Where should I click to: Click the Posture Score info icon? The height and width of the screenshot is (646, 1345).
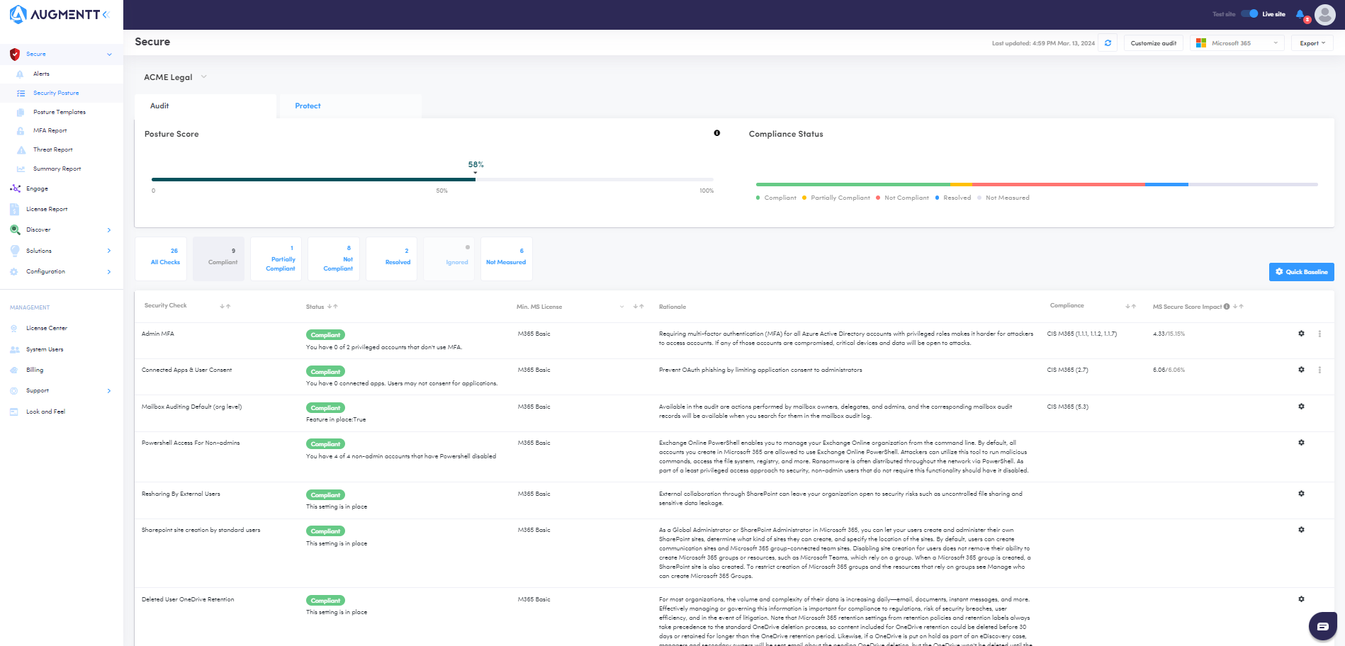[x=716, y=133]
